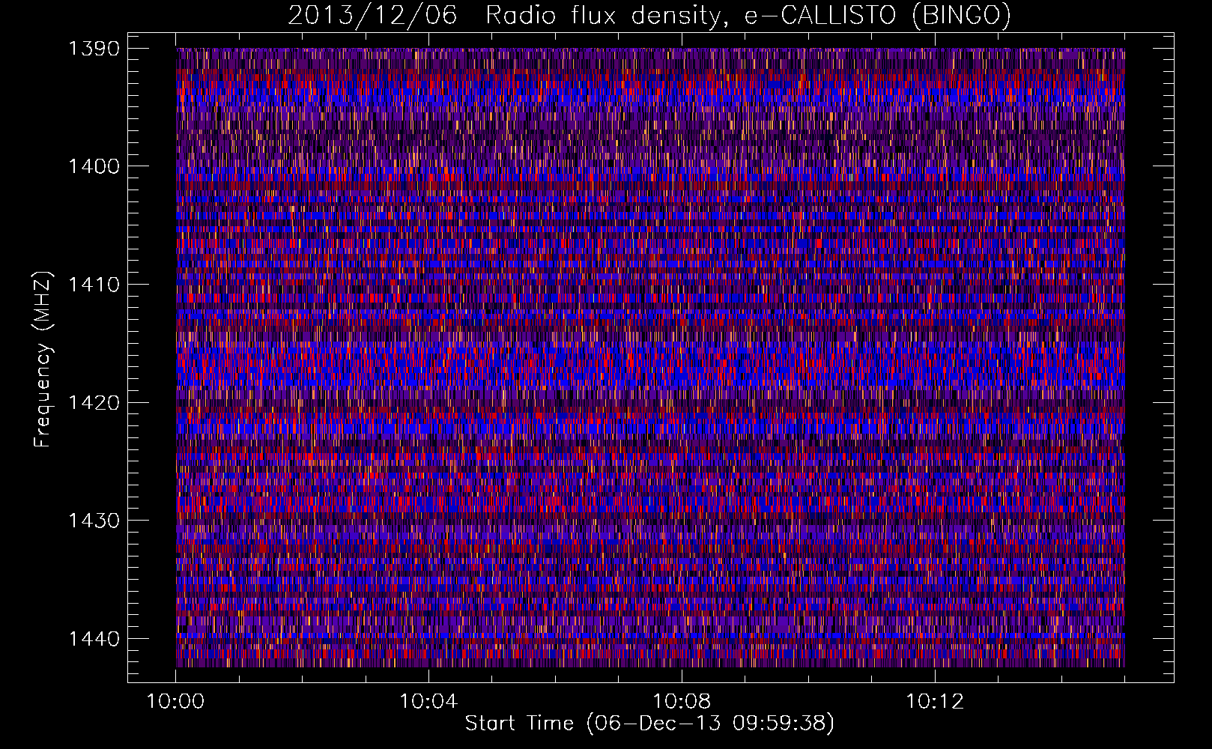Viewport: 1212px width, 749px height.
Task: Click the 10:04 time tick label
Action: click(428, 702)
